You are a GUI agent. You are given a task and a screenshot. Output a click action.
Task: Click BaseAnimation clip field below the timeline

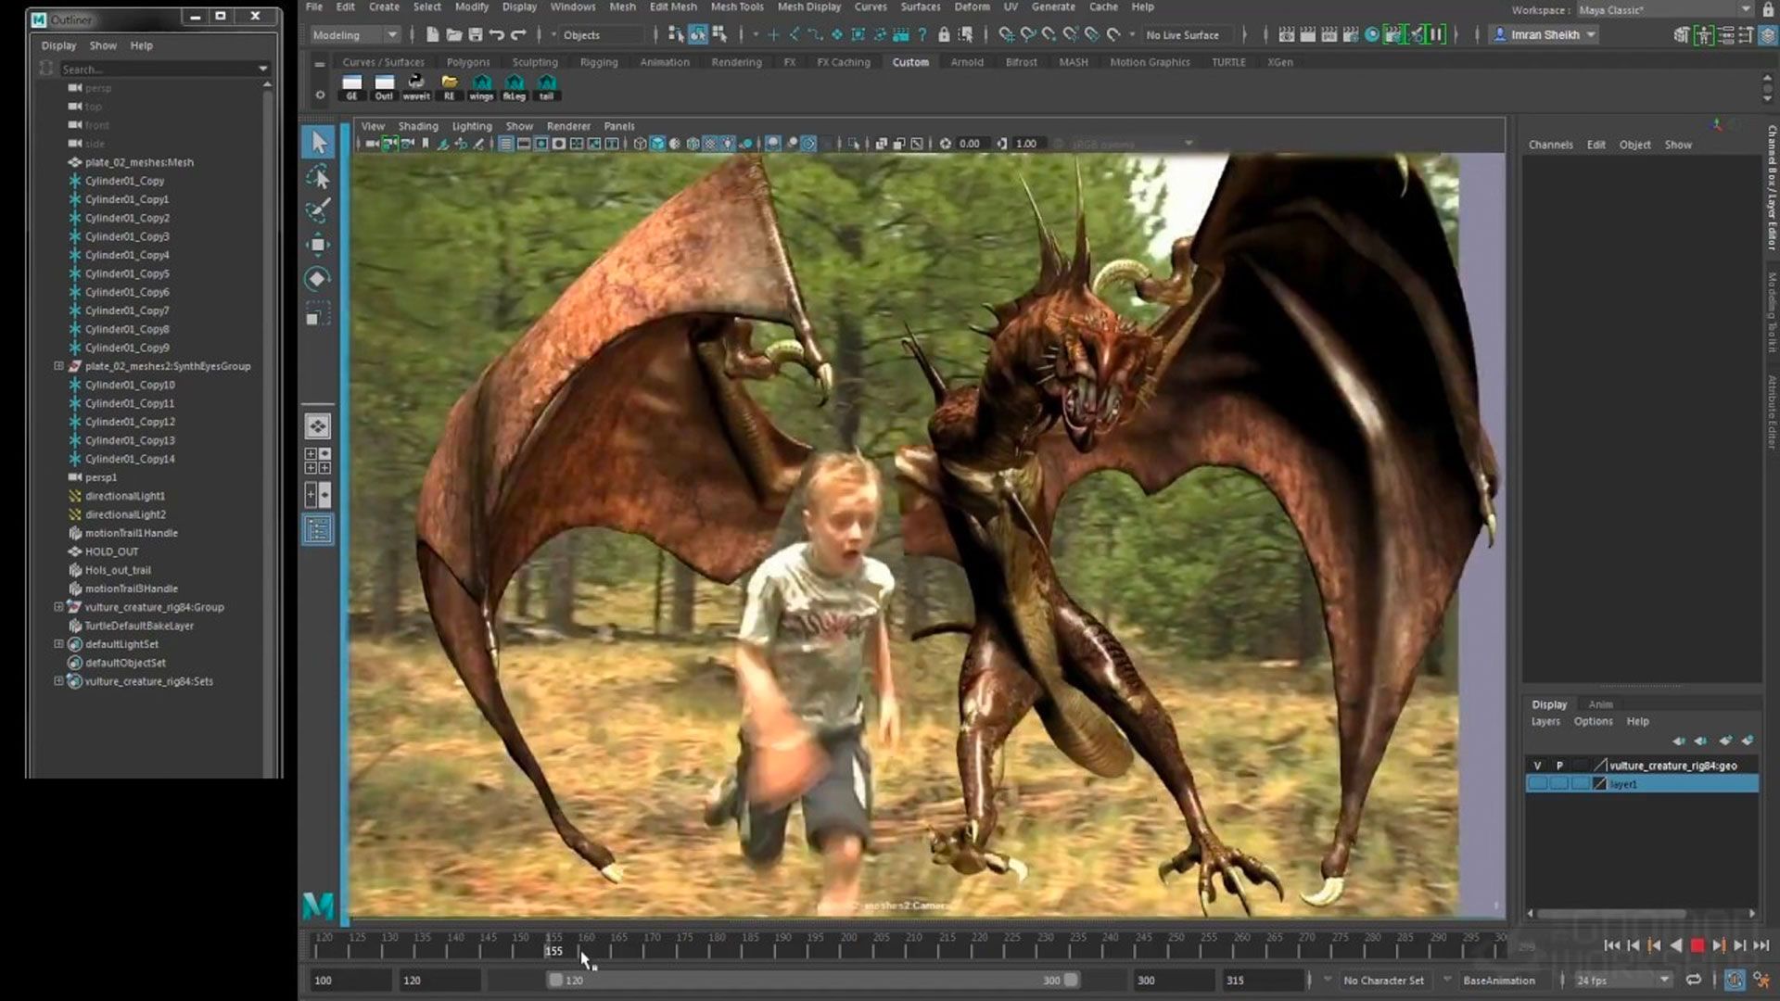click(1498, 980)
